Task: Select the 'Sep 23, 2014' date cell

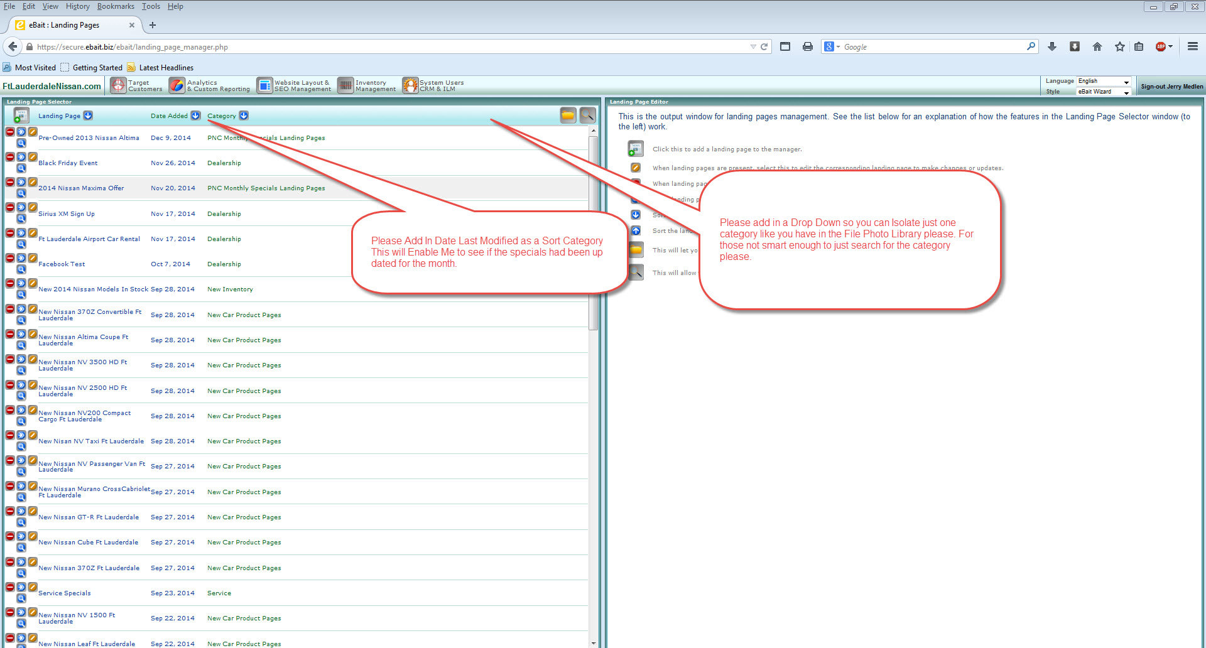Action: tap(173, 593)
